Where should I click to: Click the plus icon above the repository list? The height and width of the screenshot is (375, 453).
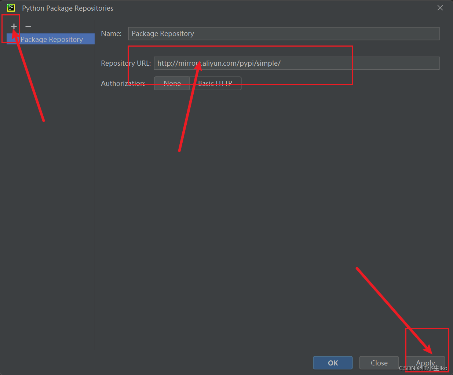[x=13, y=26]
